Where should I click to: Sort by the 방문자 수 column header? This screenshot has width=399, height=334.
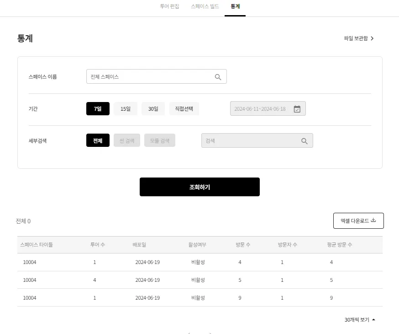287,244
